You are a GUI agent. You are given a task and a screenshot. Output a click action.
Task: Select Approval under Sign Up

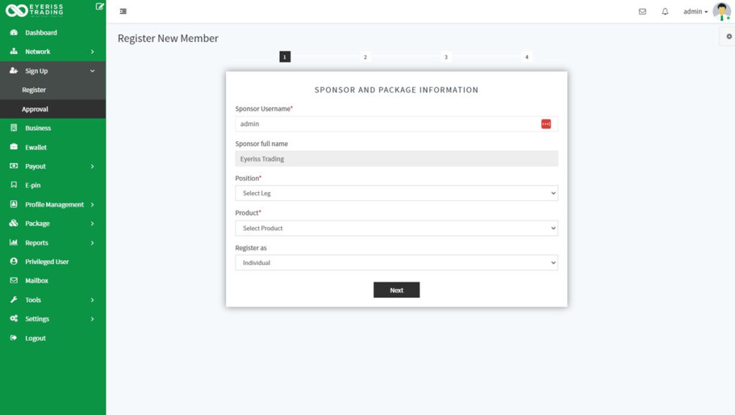point(35,110)
